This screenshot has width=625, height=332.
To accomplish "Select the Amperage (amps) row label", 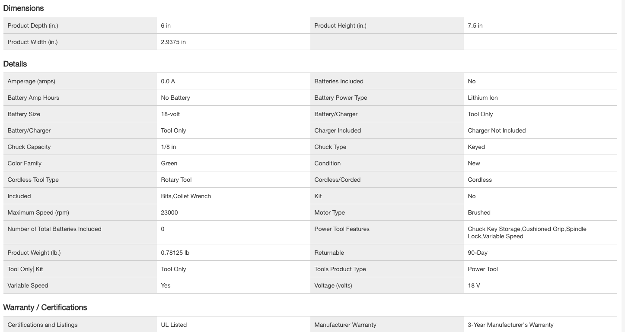I will point(32,81).
